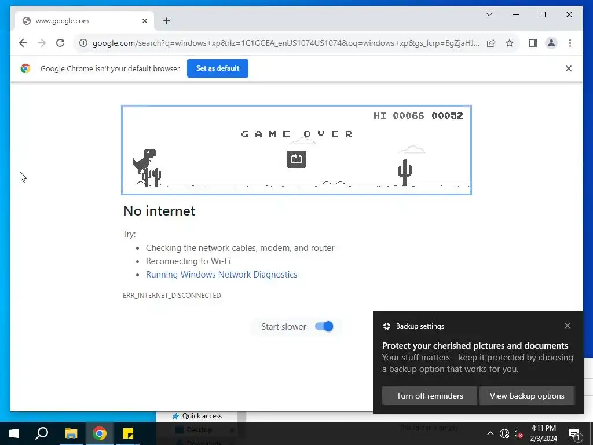Open the Chrome profile avatar
The image size is (593, 445).
(x=551, y=43)
